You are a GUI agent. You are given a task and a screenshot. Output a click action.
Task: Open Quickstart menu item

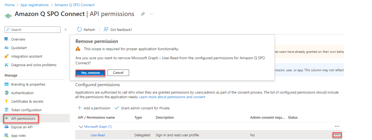pyautogui.click(x=19, y=48)
